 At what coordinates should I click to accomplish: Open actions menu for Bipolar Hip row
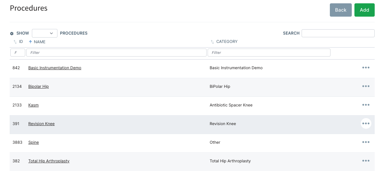pos(366,86)
